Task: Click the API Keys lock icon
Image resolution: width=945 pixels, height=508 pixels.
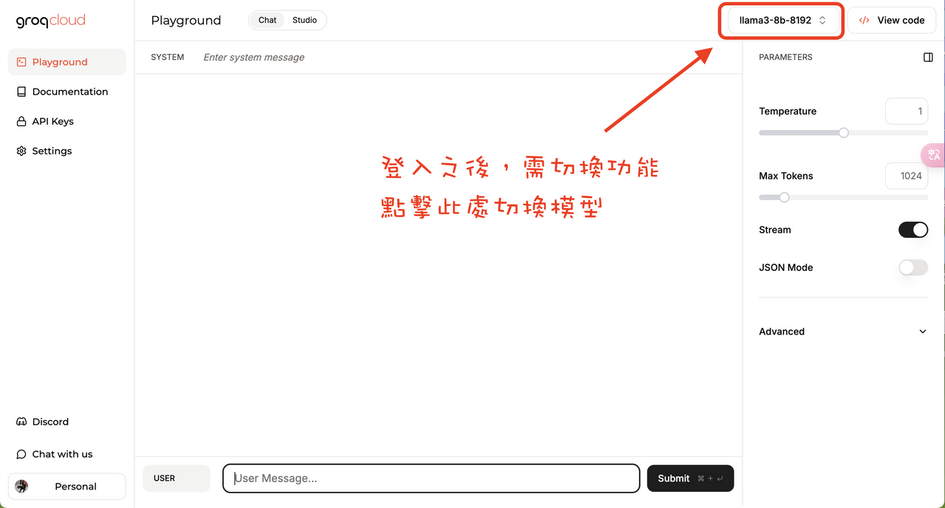Action: 21,121
